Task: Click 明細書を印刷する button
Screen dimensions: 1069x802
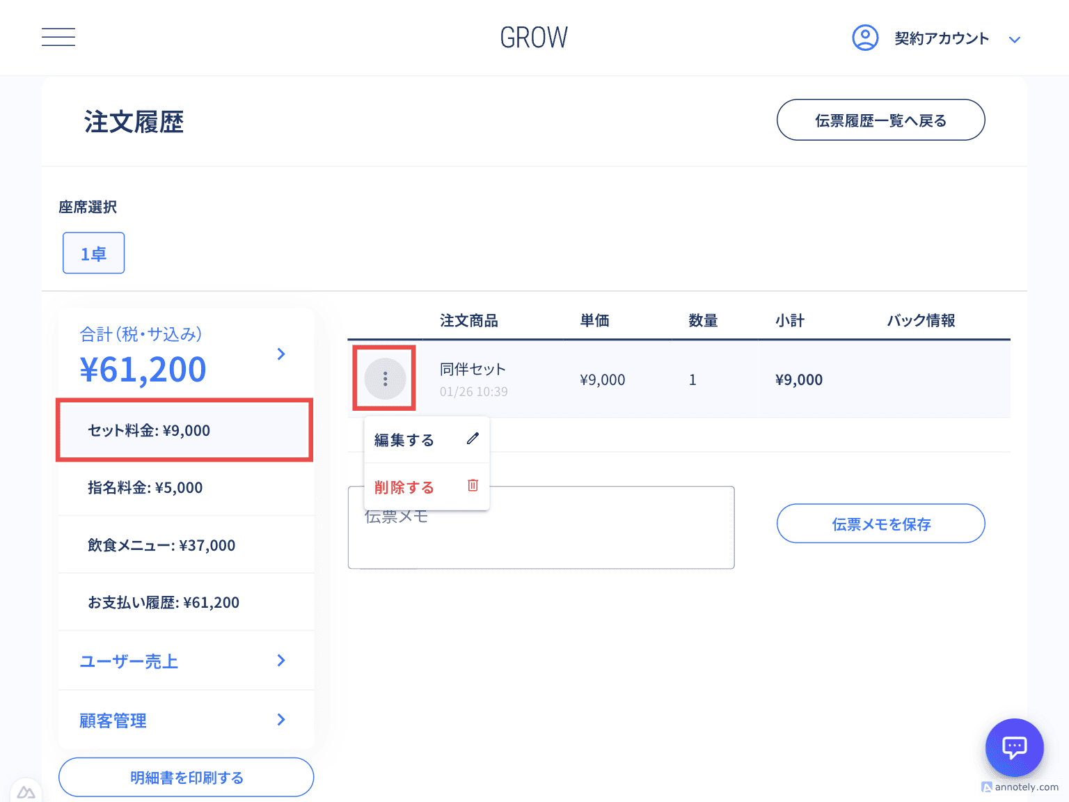Action: pos(186,777)
